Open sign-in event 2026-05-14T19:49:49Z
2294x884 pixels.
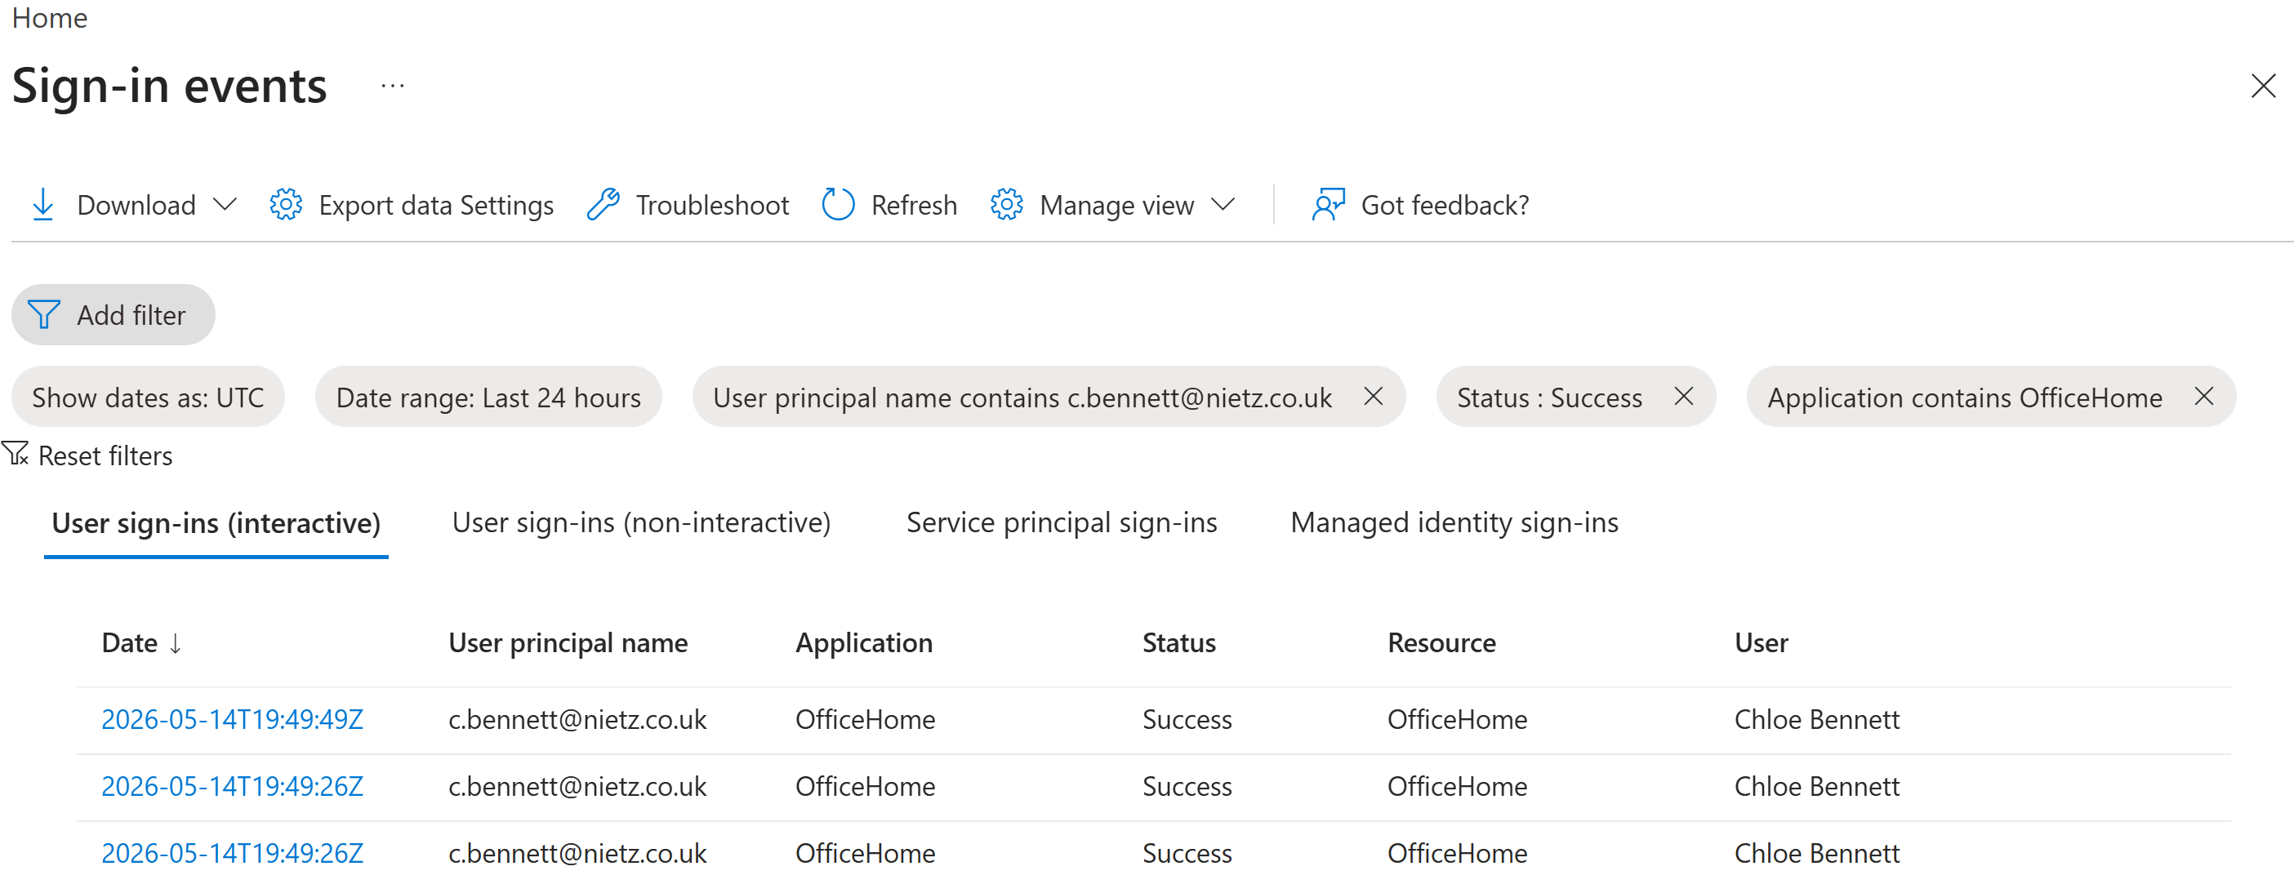click(x=233, y=719)
